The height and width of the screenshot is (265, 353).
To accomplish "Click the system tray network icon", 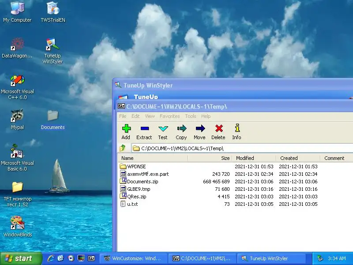I will coord(319,258).
